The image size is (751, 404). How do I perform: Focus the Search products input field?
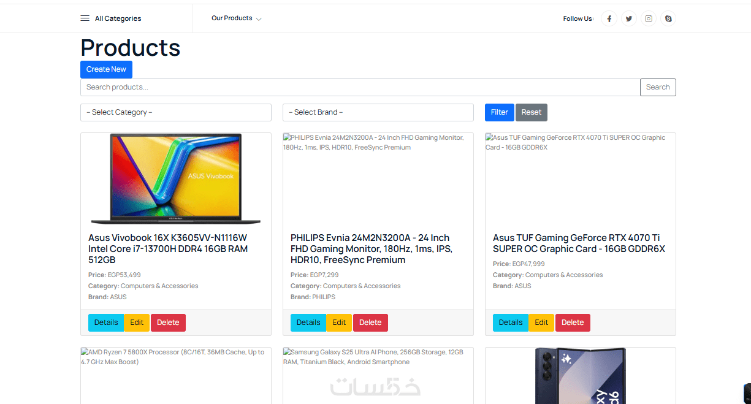(x=360, y=87)
